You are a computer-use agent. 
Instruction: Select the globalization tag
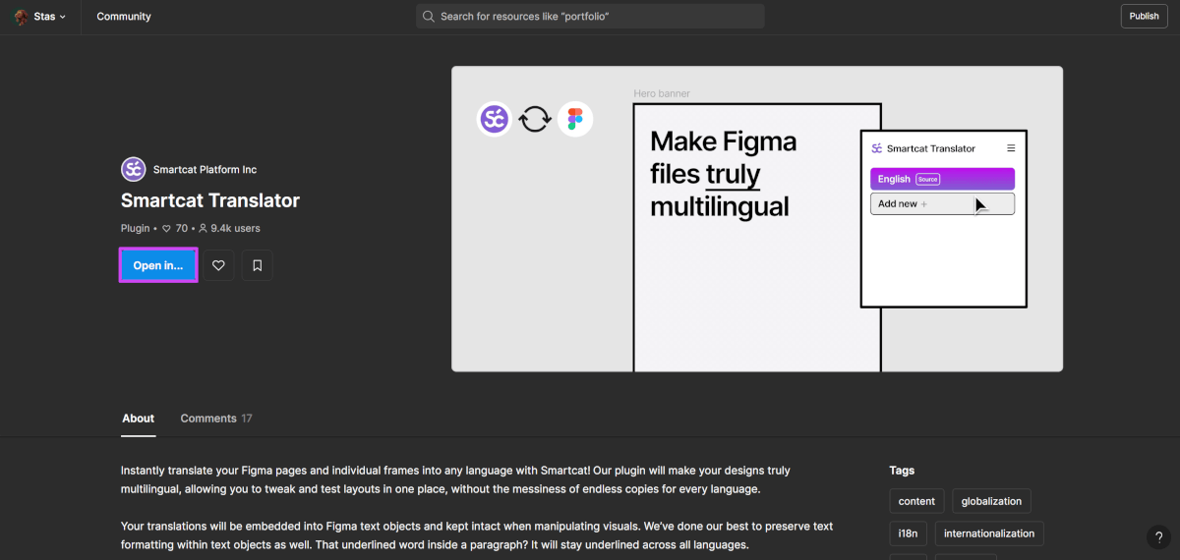tap(991, 501)
